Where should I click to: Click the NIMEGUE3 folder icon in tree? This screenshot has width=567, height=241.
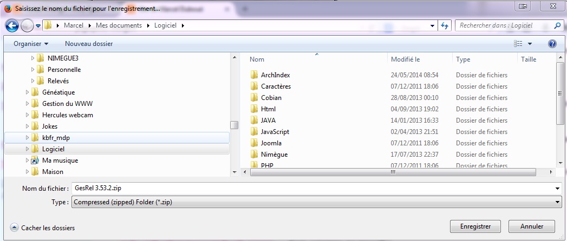pyautogui.click(x=41, y=58)
